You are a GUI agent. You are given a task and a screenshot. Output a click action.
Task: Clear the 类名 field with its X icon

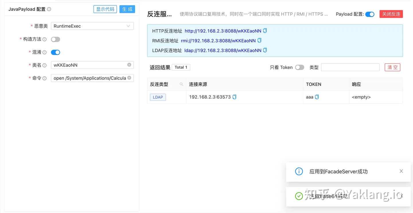(129, 65)
